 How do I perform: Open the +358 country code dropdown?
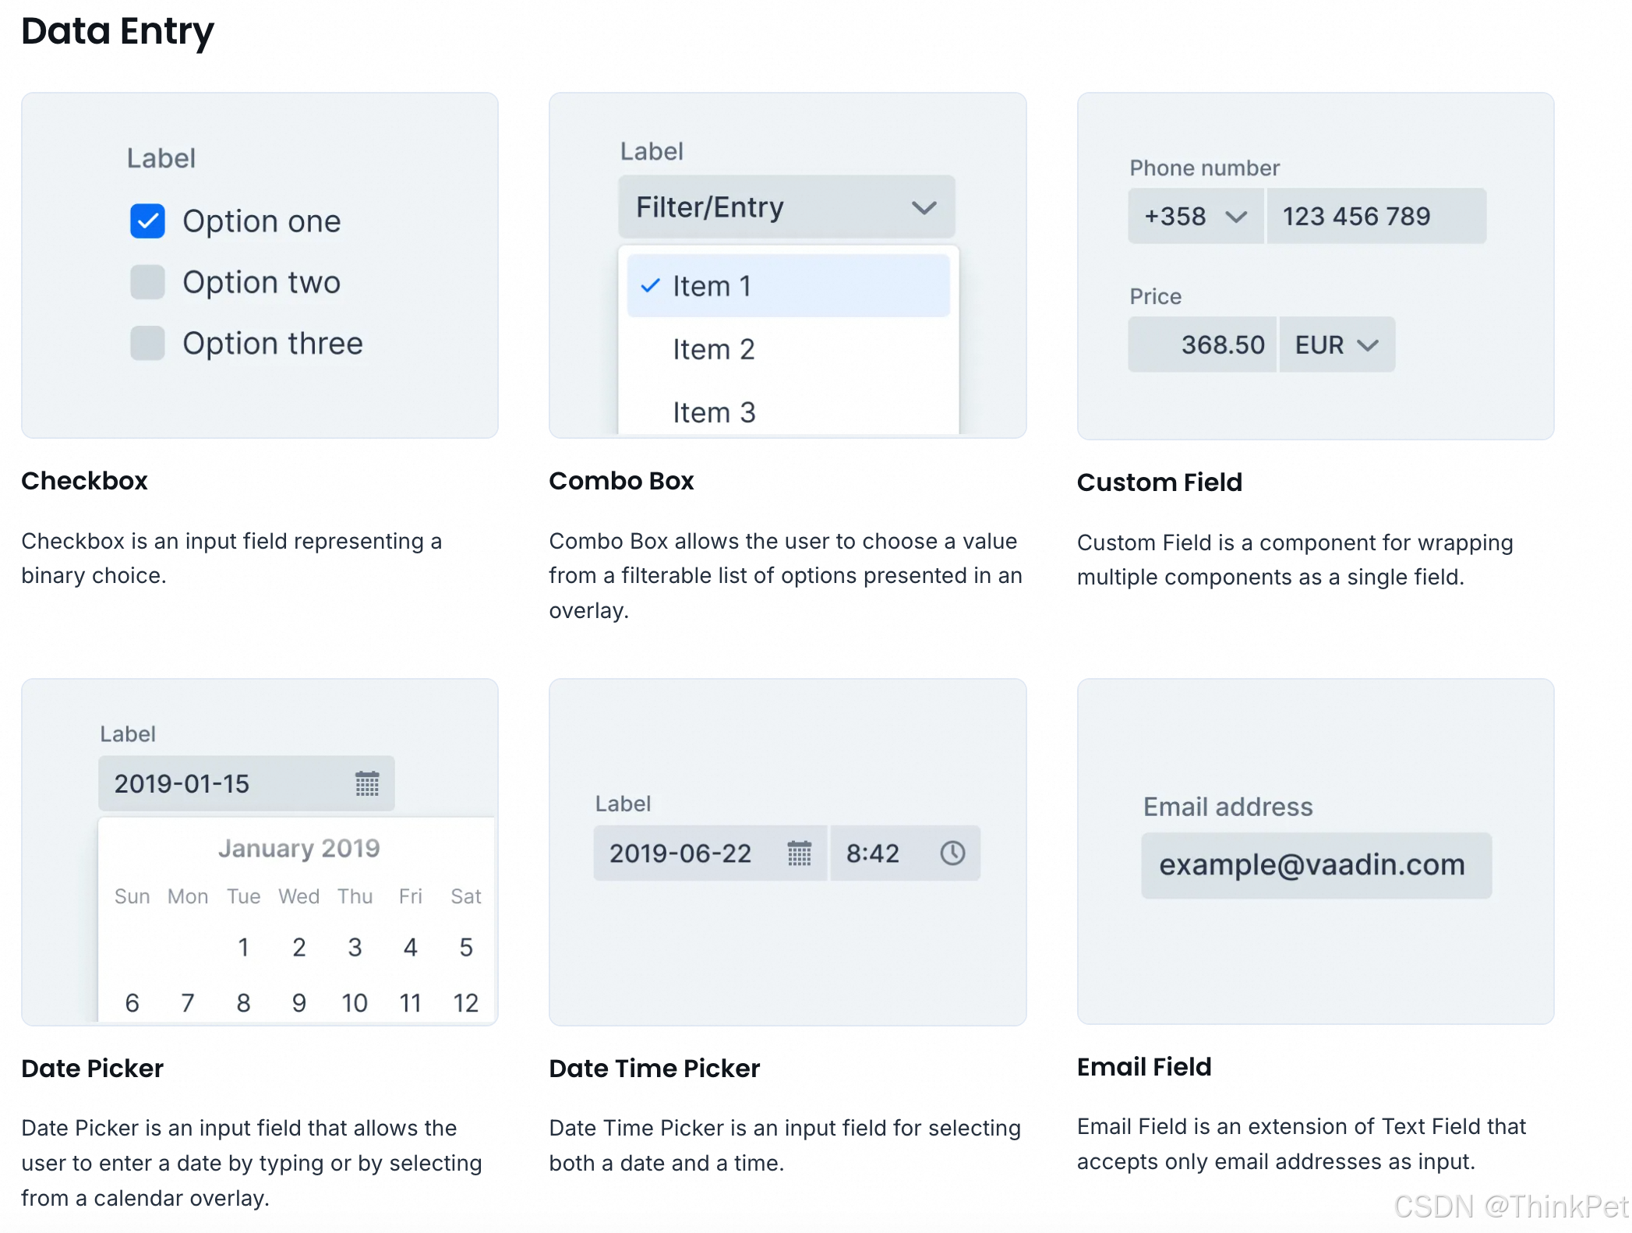pos(1236,217)
